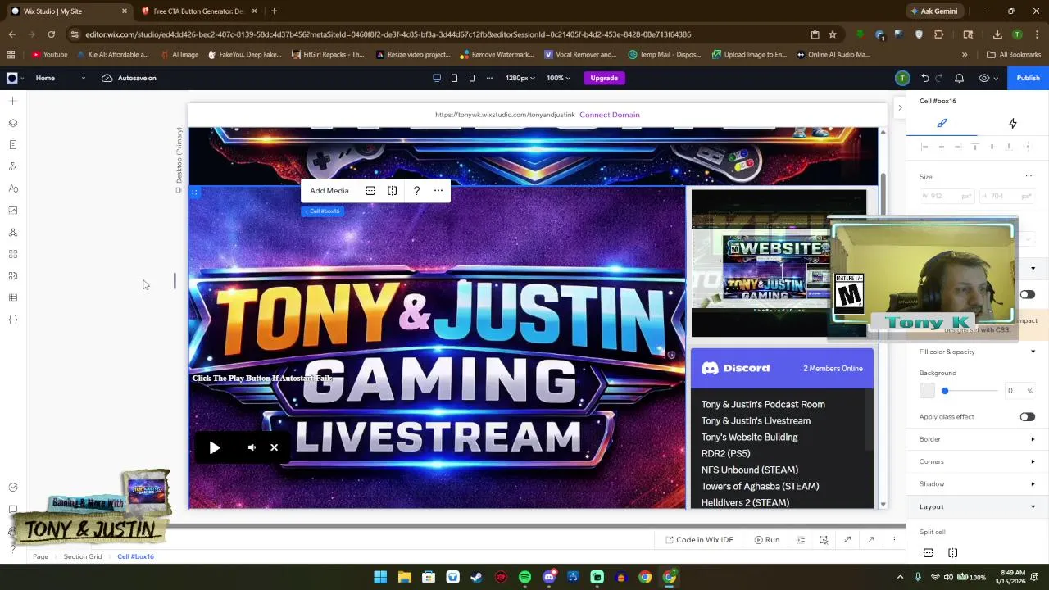
Task: Open the notifications bell
Action: (959, 78)
